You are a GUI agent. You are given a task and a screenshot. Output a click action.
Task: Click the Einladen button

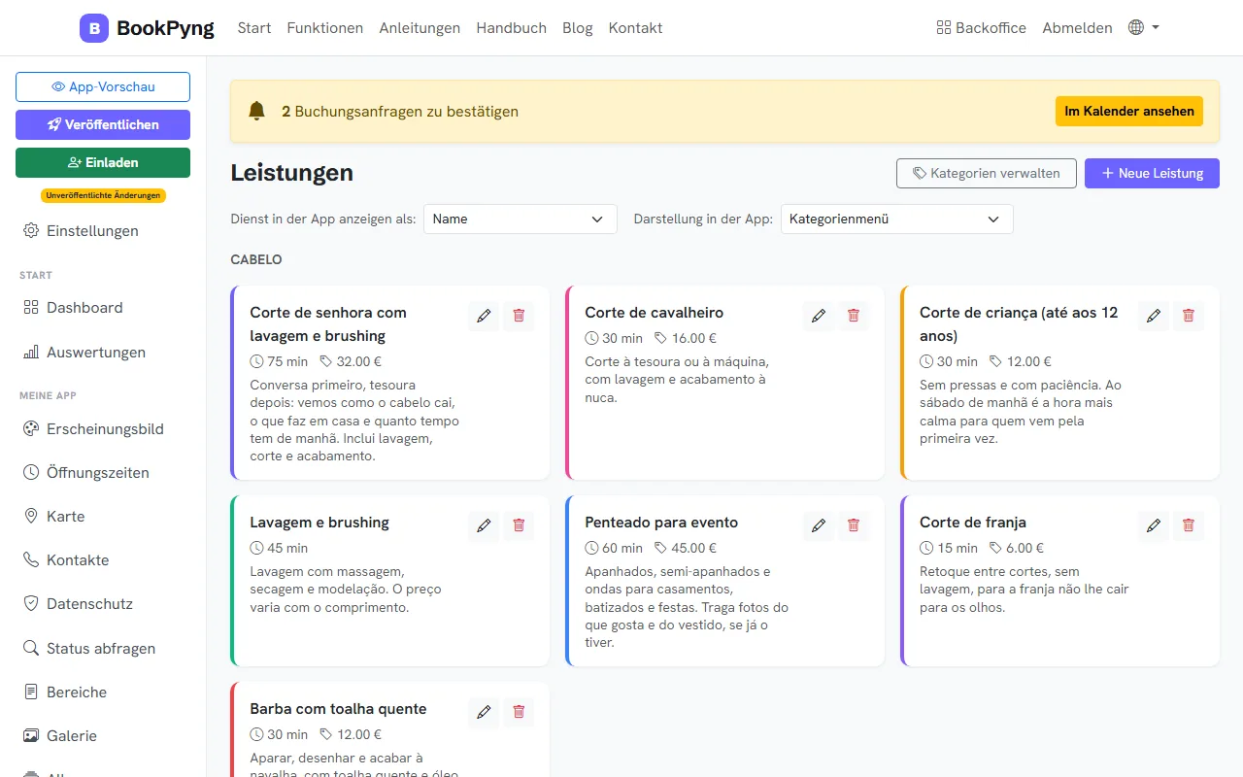(x=103, y=162)
